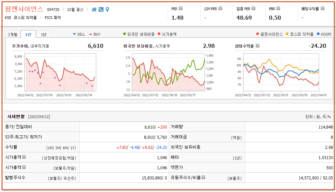
Task: Click the 종가/전일대비 value 6,610/+200
Action: point(155,127)
